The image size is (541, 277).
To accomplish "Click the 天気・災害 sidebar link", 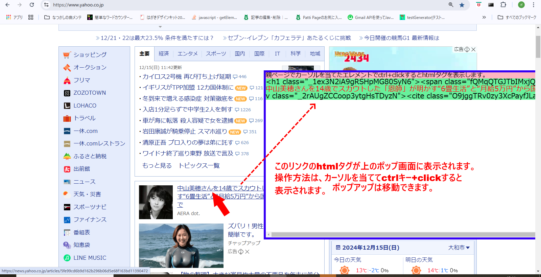I will point(87,194).
